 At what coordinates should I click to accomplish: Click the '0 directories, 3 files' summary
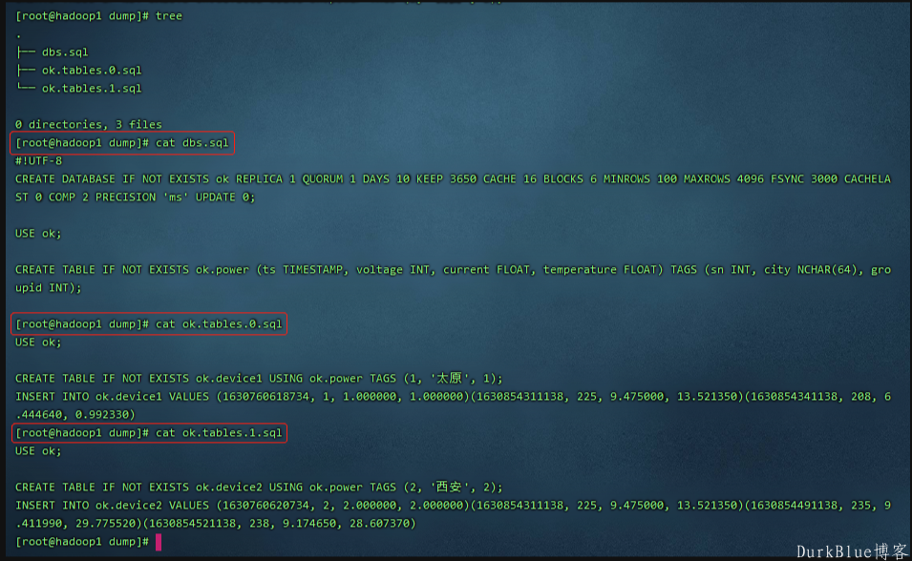pos(89,124)
